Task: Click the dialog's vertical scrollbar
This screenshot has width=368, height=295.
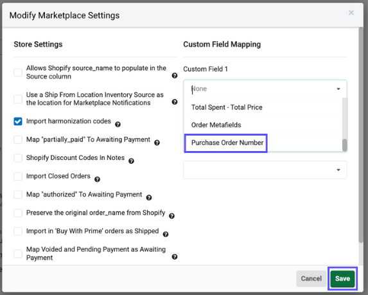Action: 361,135
